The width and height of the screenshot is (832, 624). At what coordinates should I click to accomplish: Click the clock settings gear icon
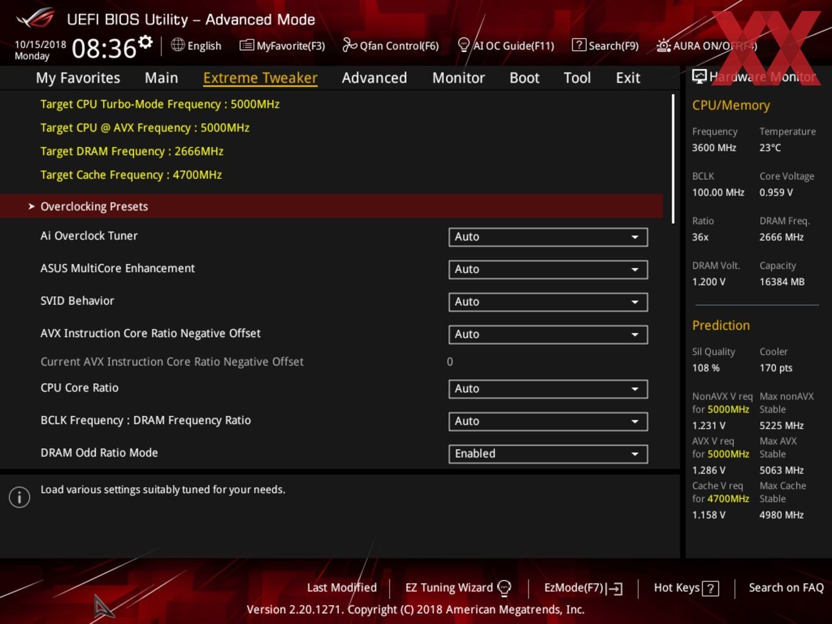click(145, 42)
